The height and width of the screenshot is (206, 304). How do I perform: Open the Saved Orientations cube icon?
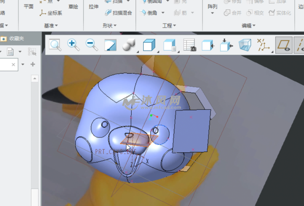[170, 45]
